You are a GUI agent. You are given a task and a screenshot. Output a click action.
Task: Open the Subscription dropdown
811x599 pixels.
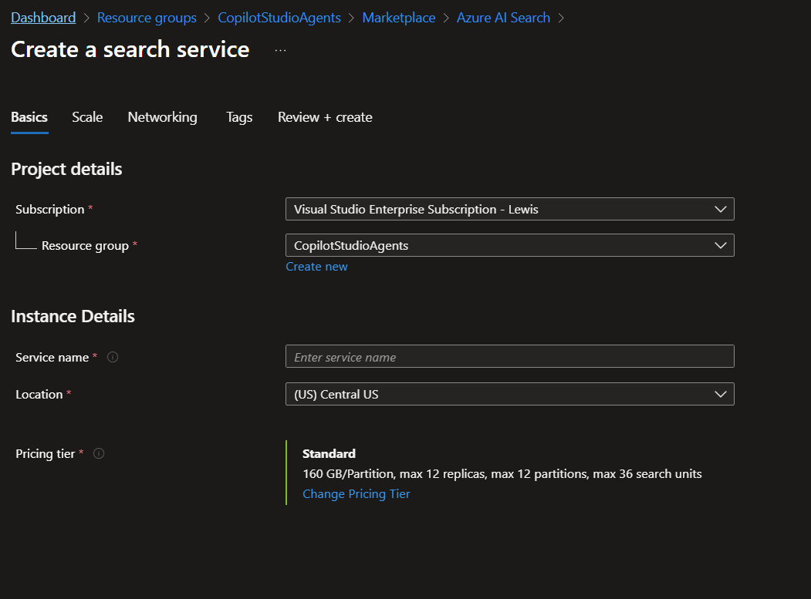[x=509, y=208]
